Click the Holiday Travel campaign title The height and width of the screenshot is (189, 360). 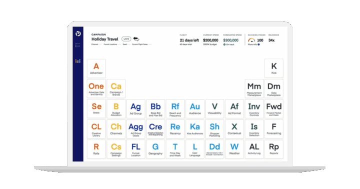coord(105,39)
